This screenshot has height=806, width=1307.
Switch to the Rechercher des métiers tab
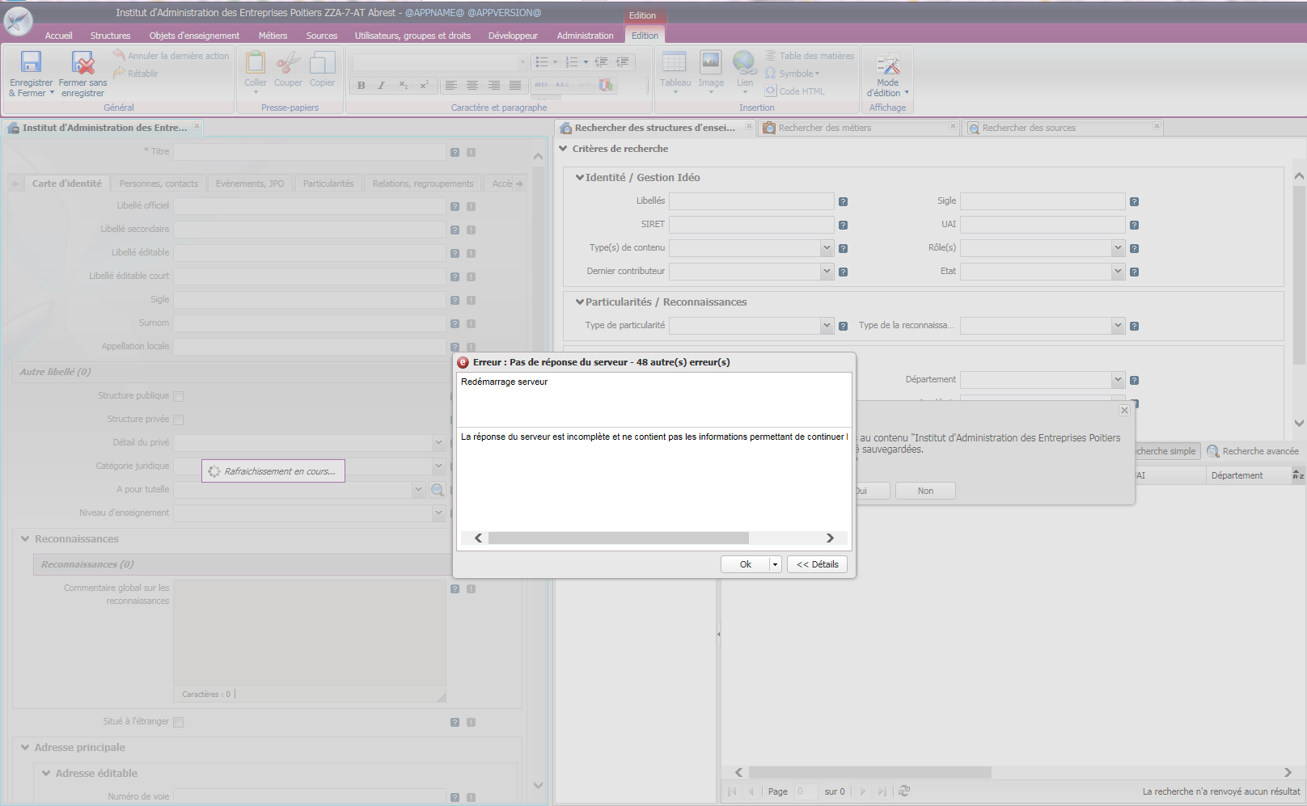coord(825,128)
